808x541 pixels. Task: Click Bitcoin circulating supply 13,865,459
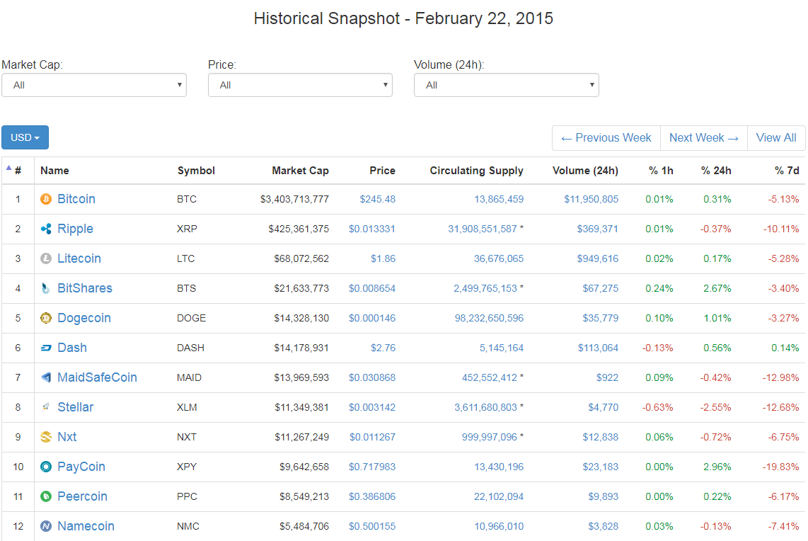tap(499, 199)
